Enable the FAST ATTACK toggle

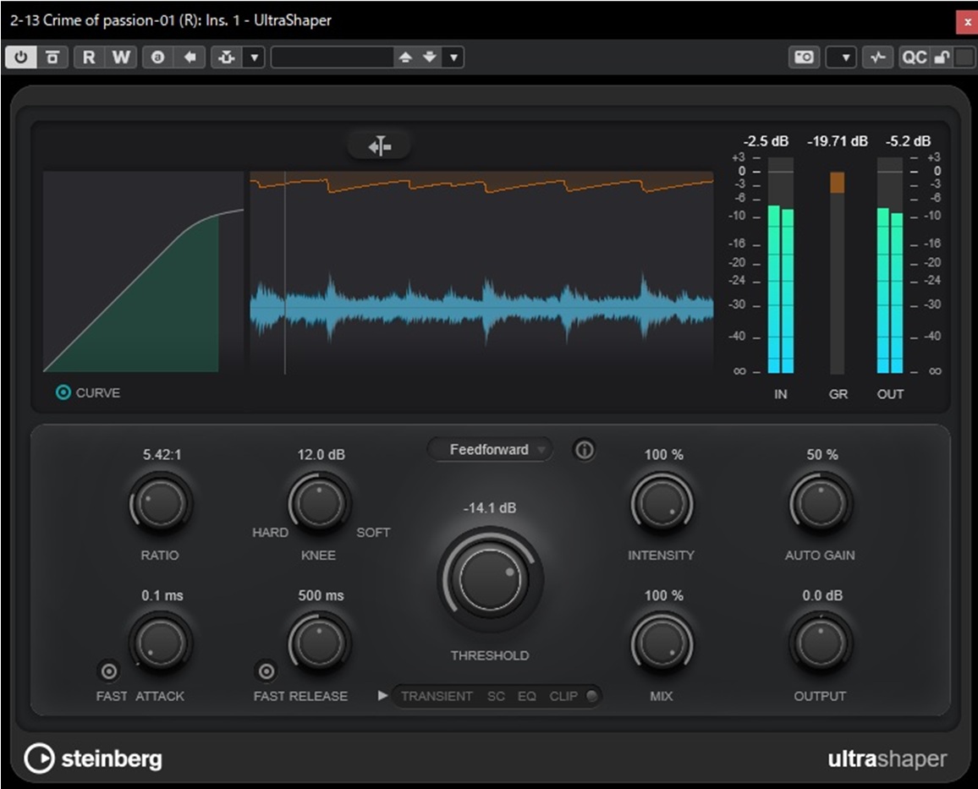tap(108, 671)
